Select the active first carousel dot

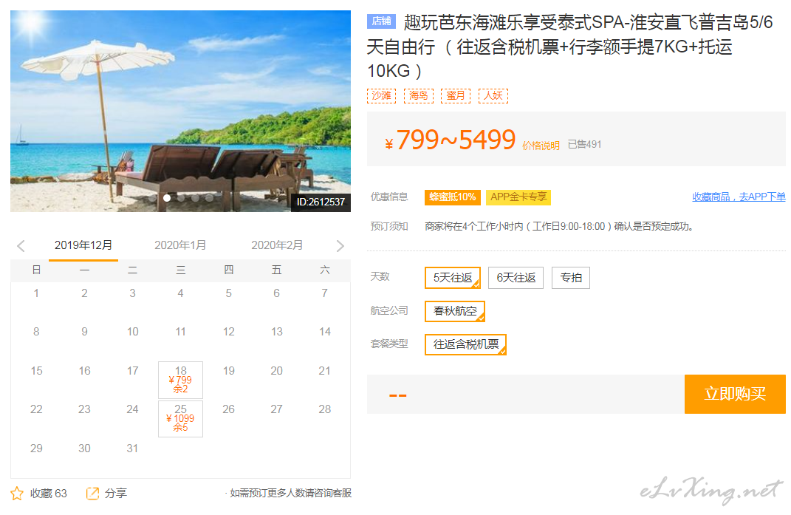(x=167, y=198)
